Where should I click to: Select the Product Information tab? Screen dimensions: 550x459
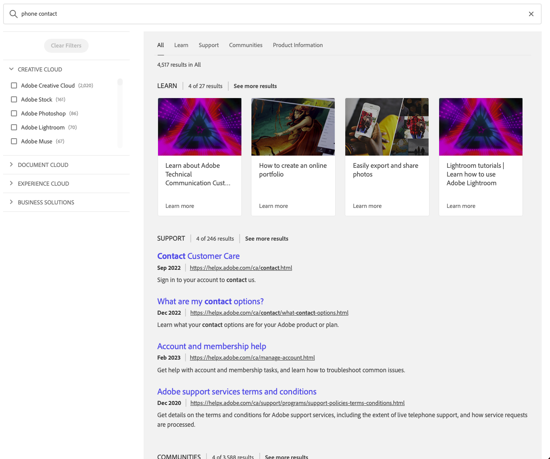(298, 45)
